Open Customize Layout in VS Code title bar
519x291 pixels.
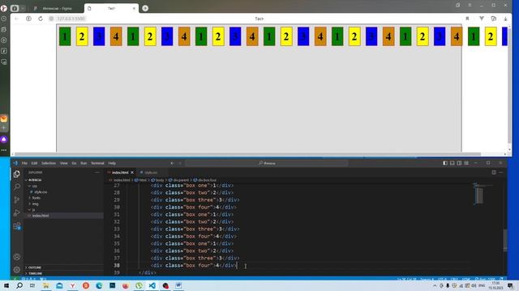pyautogui.click(x=466, y=163)
